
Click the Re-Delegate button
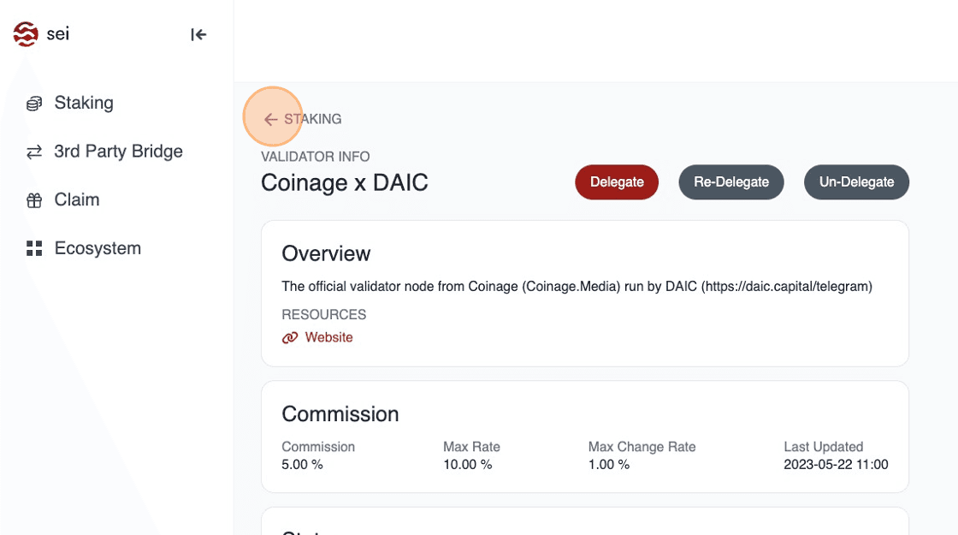tap(730, 182)
